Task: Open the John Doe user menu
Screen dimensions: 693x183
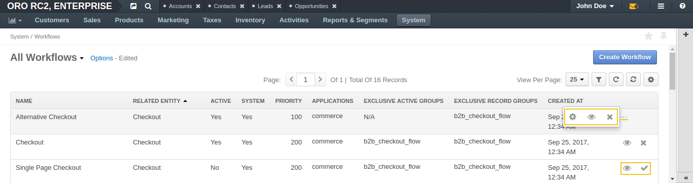Action: [x=595, y=6]
